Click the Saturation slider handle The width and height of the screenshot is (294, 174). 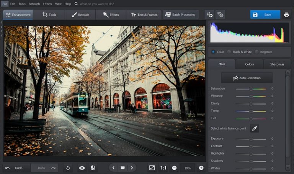click(x=251, y=89)
